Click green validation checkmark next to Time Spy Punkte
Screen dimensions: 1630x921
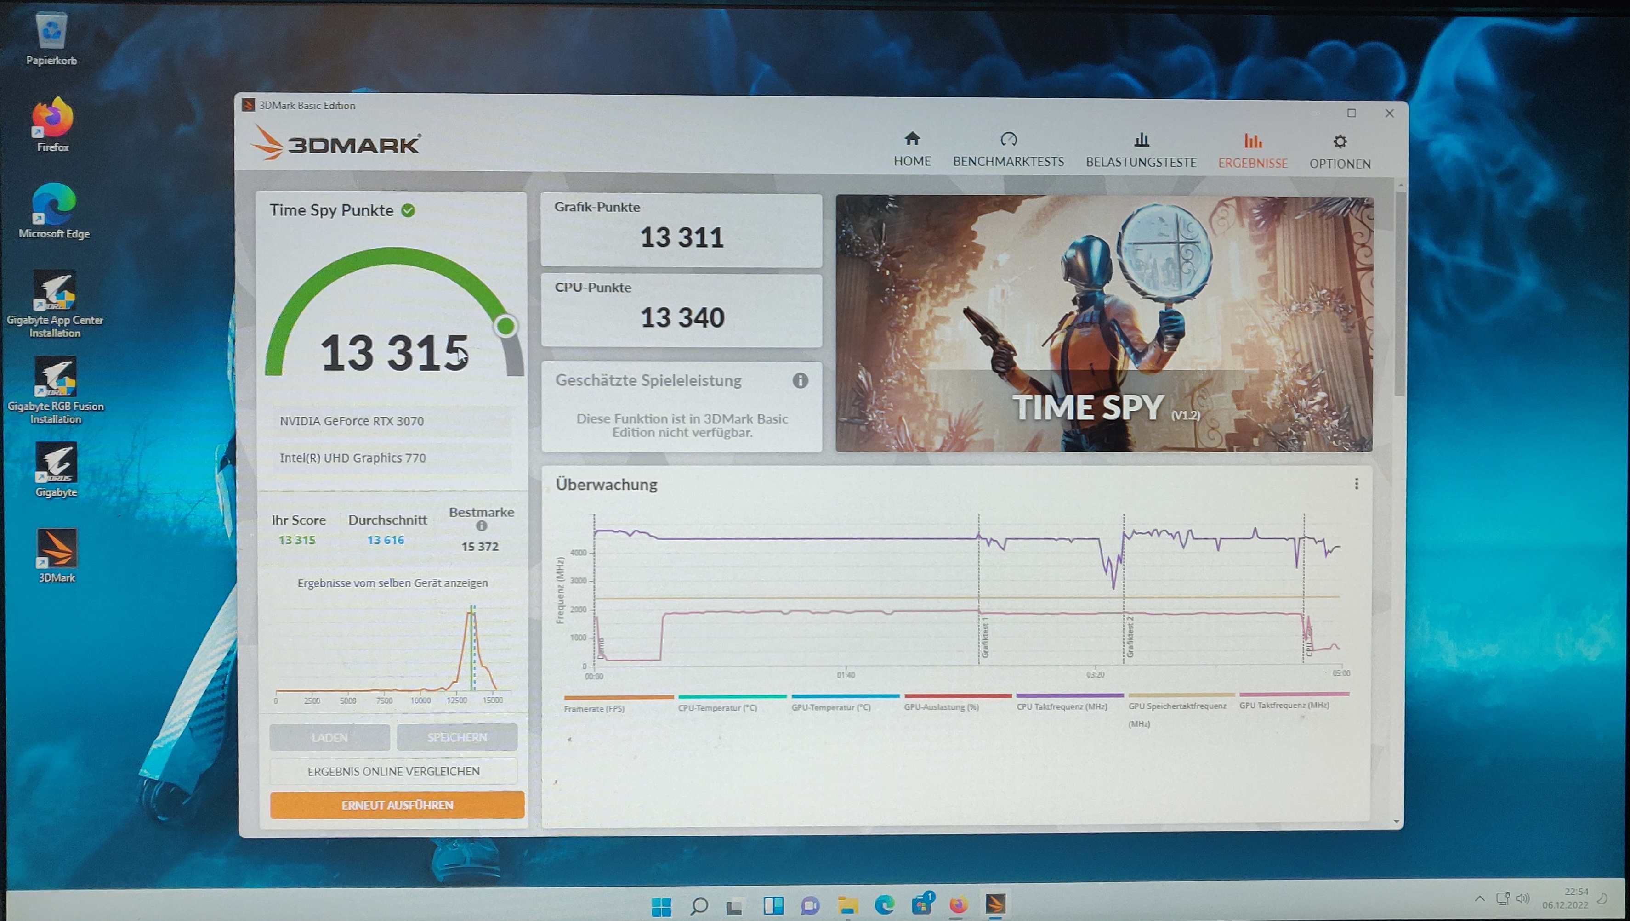409,211
